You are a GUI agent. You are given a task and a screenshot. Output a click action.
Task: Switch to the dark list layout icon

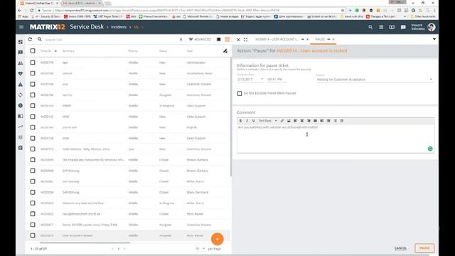click(218, 39)
